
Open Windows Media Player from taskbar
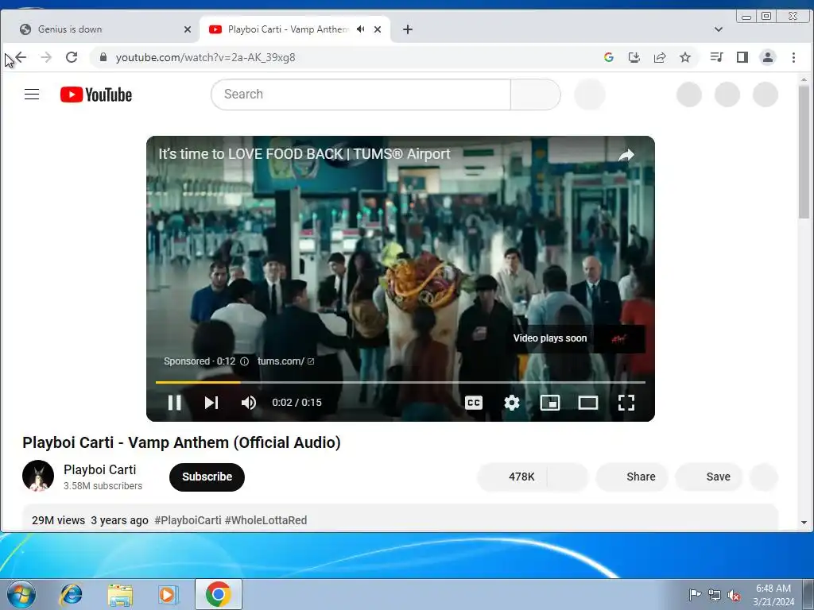pos(168,594)
